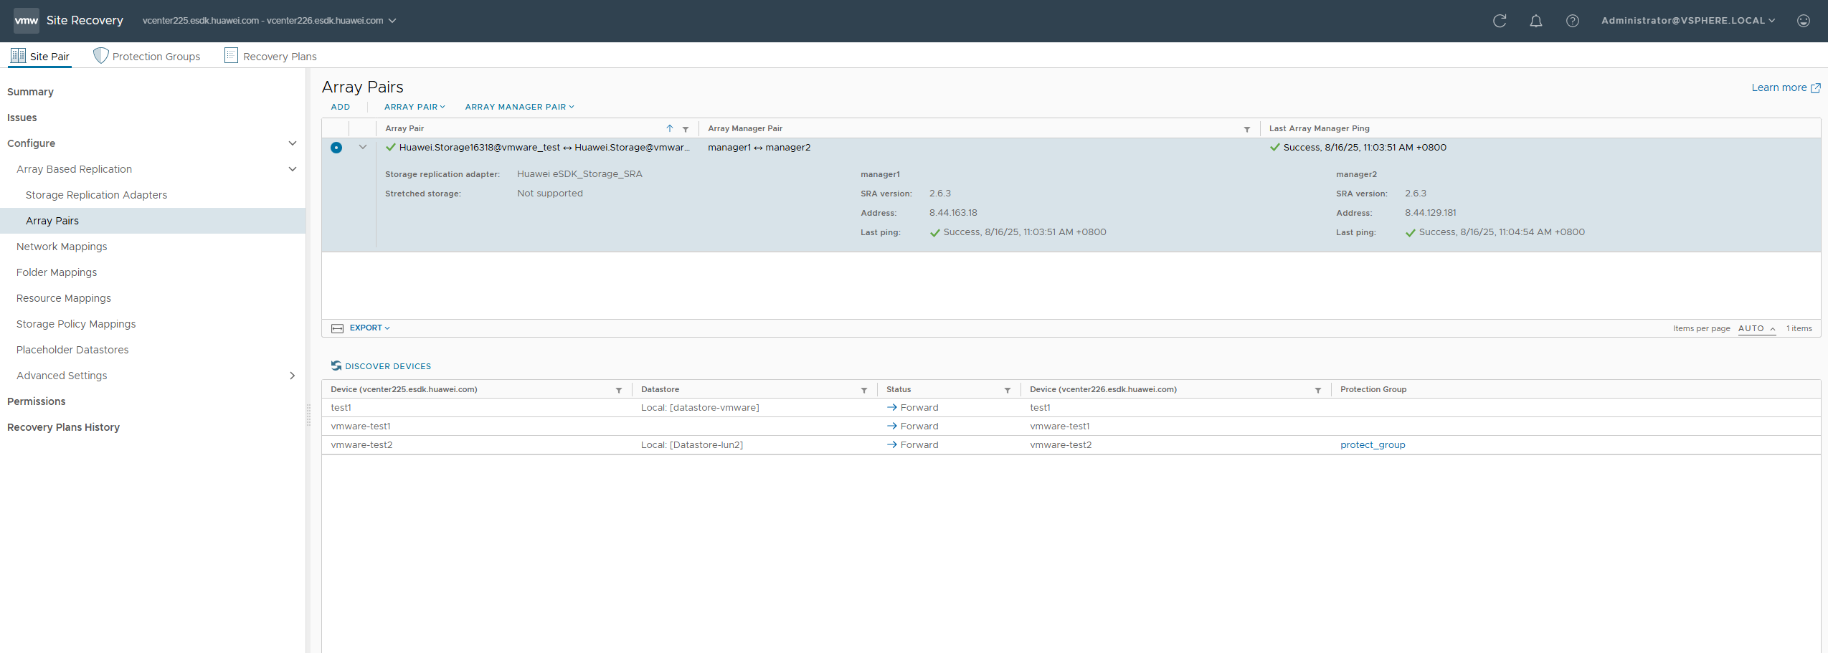Switch to the Protection Groups tab
This screenshot has width=1828, height=653.
(147, 56)
